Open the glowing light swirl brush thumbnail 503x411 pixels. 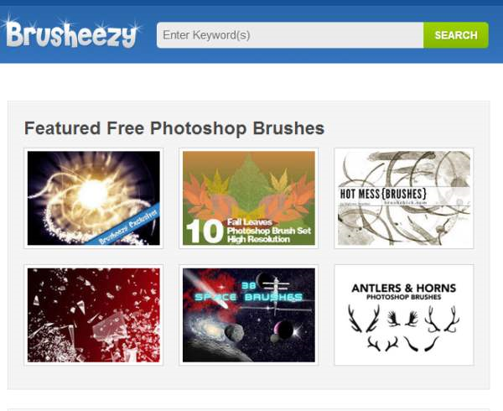tap(93, 198)
